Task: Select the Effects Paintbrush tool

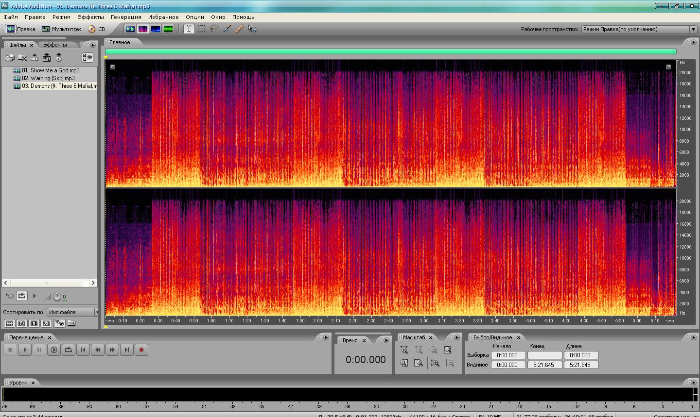Action: [x=227, y=29]
